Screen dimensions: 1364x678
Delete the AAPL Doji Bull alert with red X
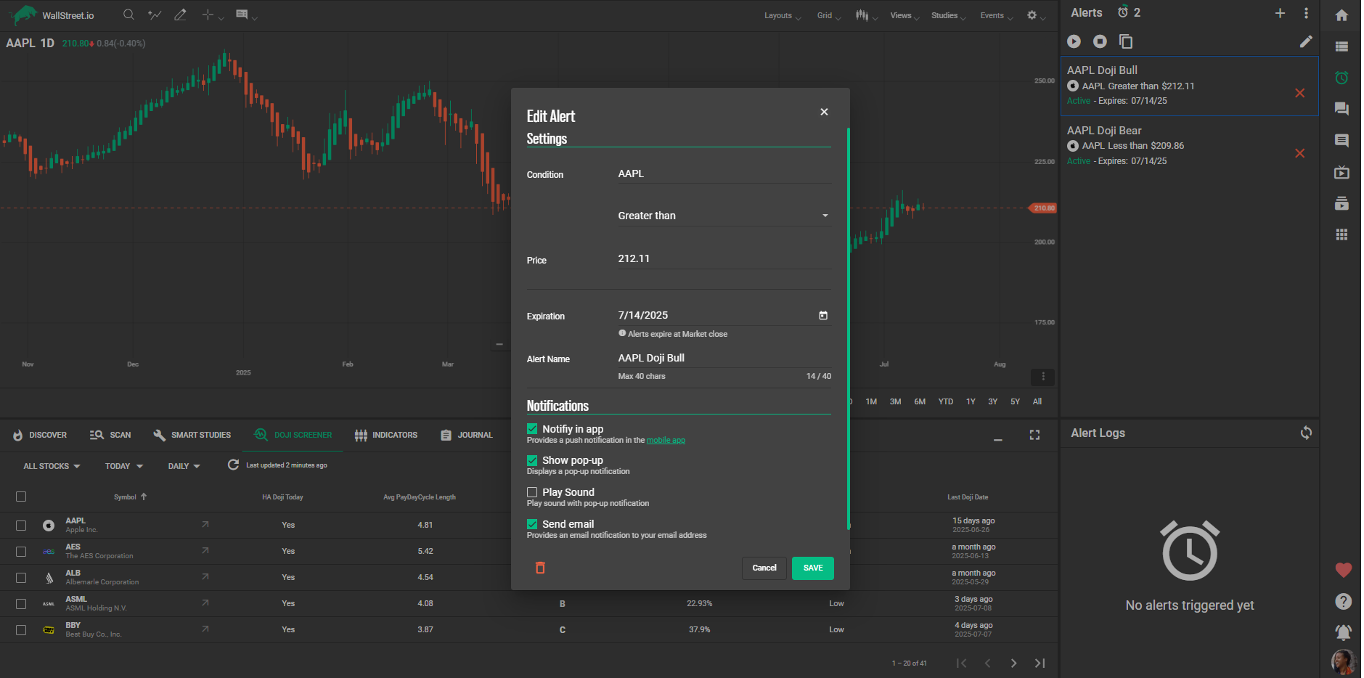tap(1299, 93)
